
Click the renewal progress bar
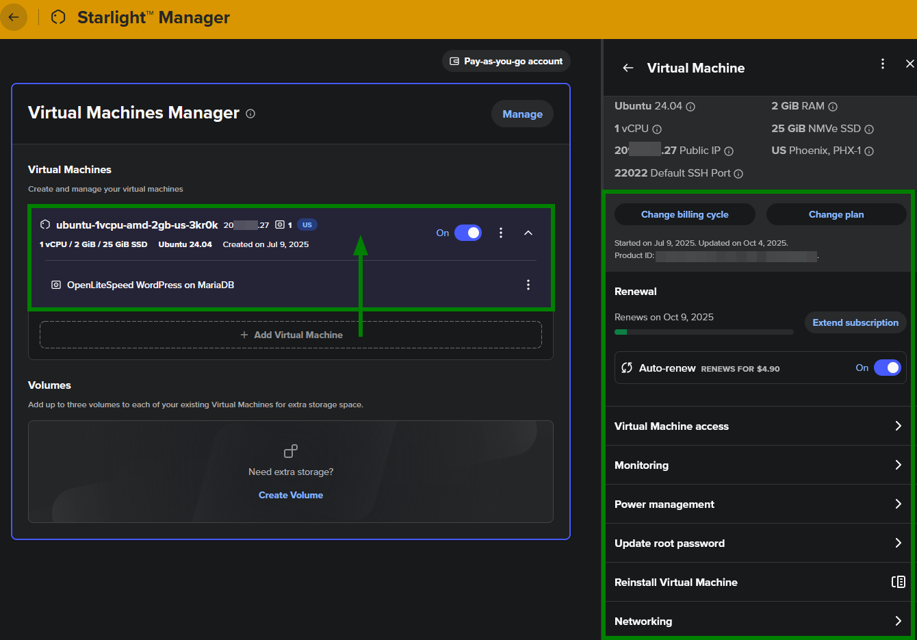coord(703,332)
